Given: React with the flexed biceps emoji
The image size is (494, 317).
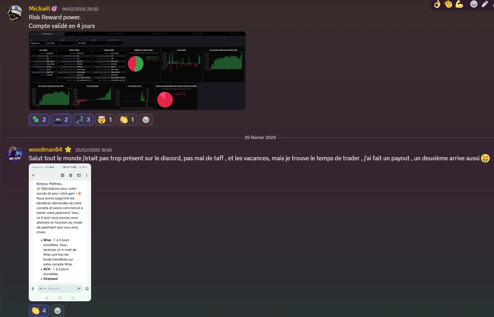Looking at the screenshot, I should click(x=459, y=4).
